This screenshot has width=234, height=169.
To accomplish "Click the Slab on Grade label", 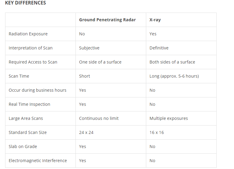I will [23, 147].
